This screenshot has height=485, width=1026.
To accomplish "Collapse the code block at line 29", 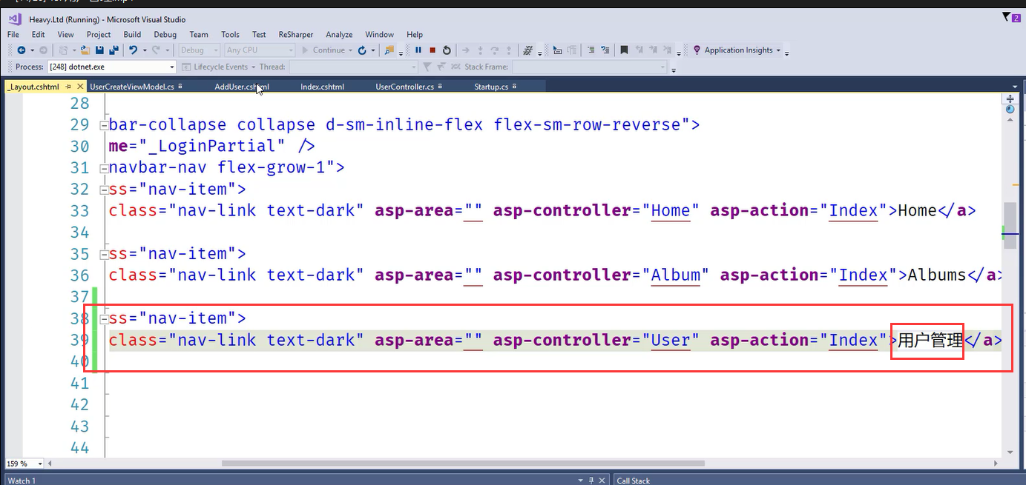I will coord(102,125).
